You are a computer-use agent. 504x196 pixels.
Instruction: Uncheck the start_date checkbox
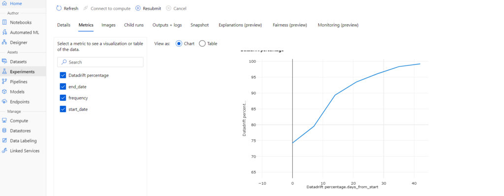[63, 109]
